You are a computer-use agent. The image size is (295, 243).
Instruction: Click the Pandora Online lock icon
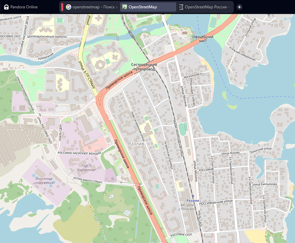pos(6,7)
